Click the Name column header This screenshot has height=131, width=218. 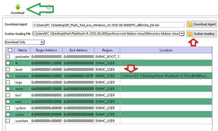pos(22,50)
